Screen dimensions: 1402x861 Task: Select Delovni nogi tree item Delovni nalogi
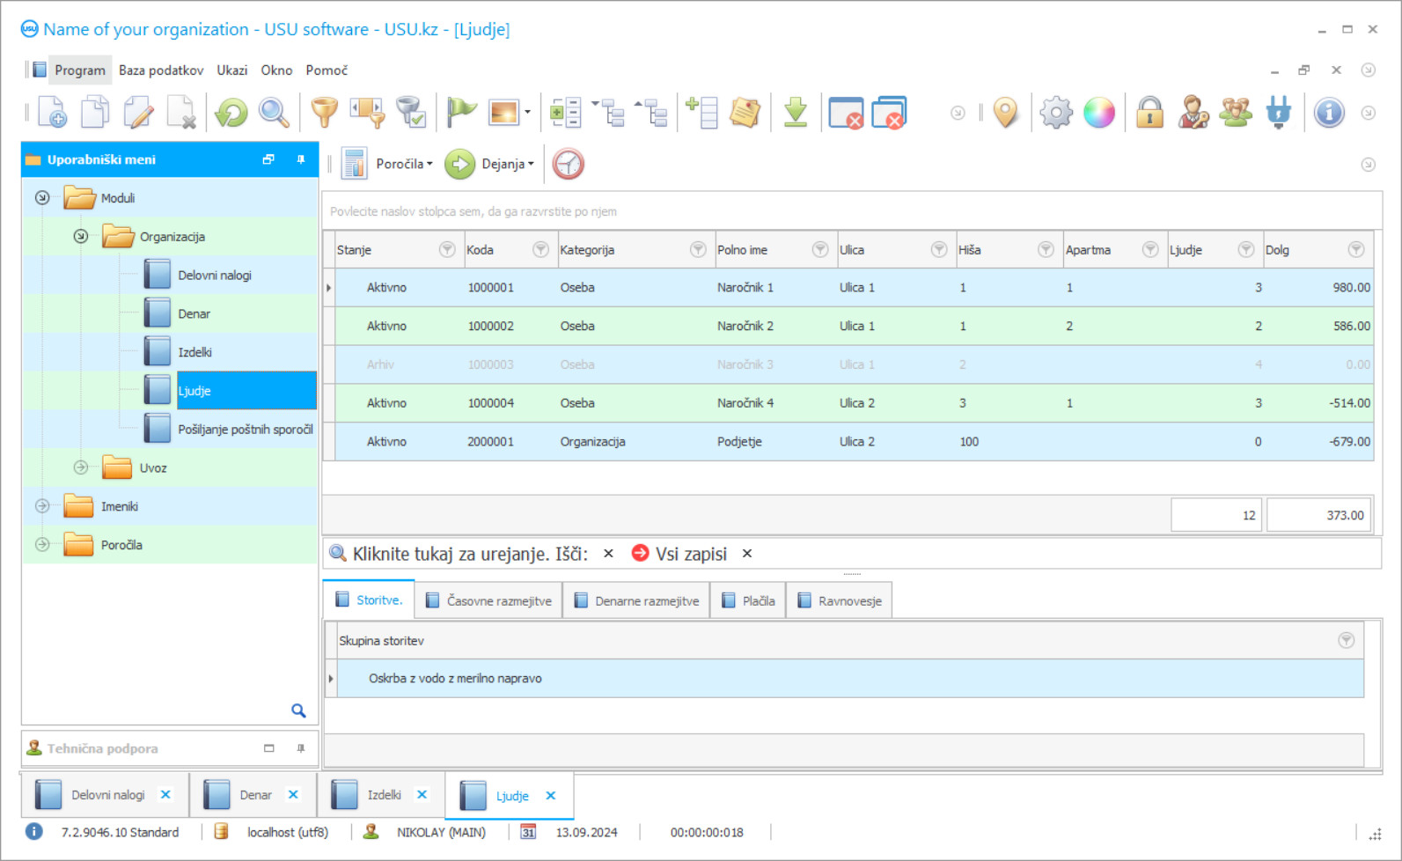click(215, 276)
